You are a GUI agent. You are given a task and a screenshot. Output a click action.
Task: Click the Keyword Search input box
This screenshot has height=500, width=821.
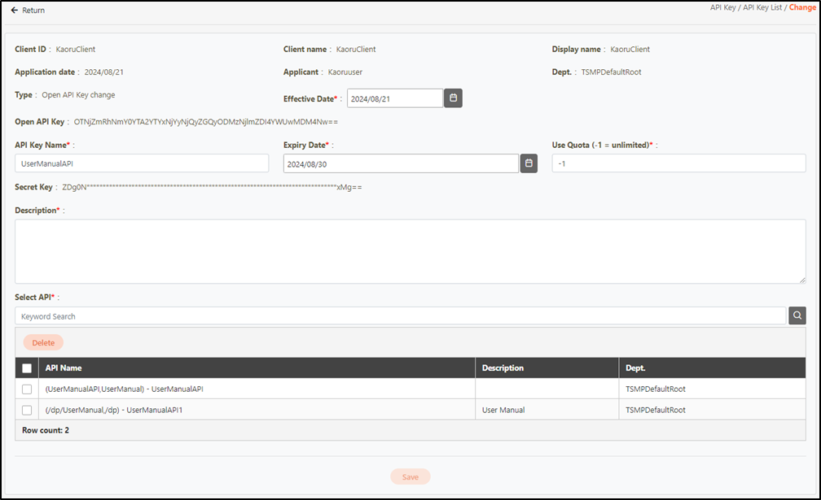400,316
